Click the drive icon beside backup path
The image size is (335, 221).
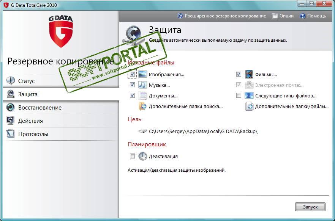[143, 131]
